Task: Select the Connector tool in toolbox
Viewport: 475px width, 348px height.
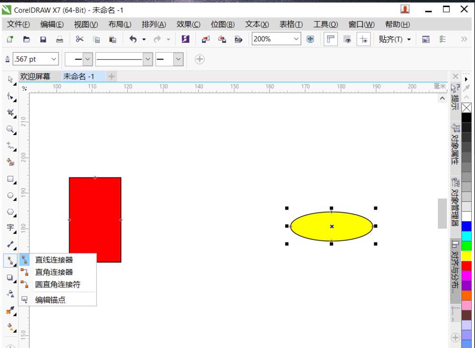Action: coord(10,261)
